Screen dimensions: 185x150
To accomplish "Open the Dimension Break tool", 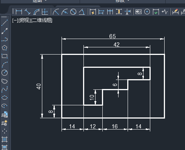I will 128,12.
